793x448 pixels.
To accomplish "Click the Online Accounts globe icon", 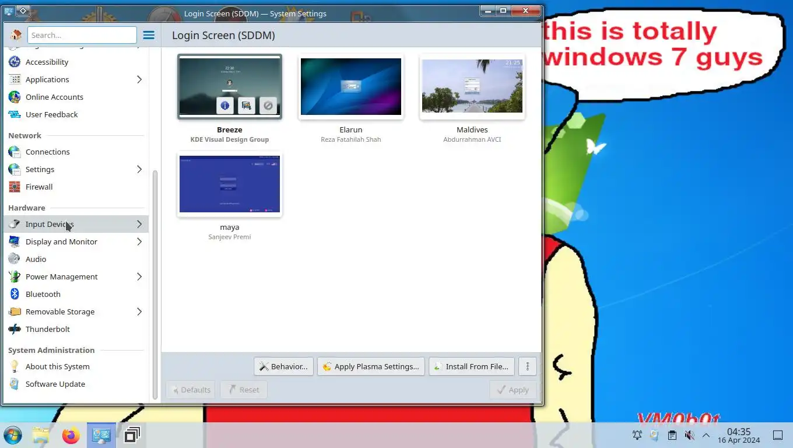I will [x=15, y=97].
